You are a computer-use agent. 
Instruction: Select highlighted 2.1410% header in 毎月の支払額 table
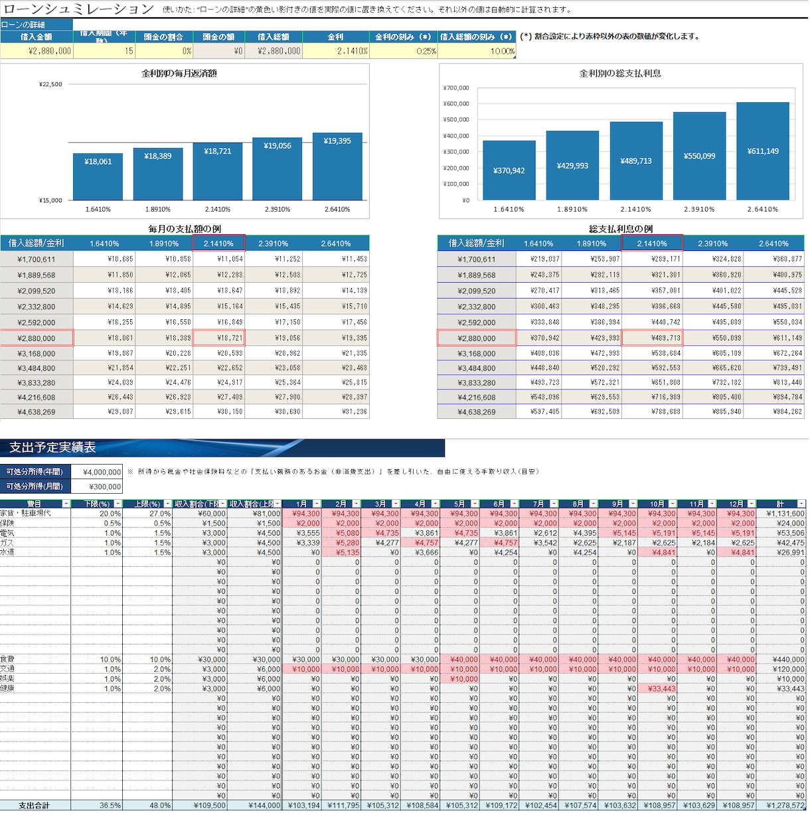tap(218, 244)
